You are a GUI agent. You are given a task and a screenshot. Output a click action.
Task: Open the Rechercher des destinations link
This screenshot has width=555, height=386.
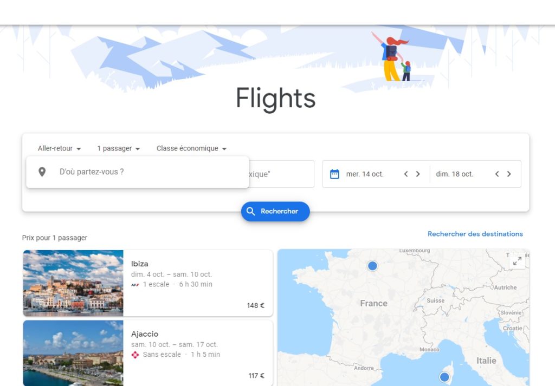475,234
